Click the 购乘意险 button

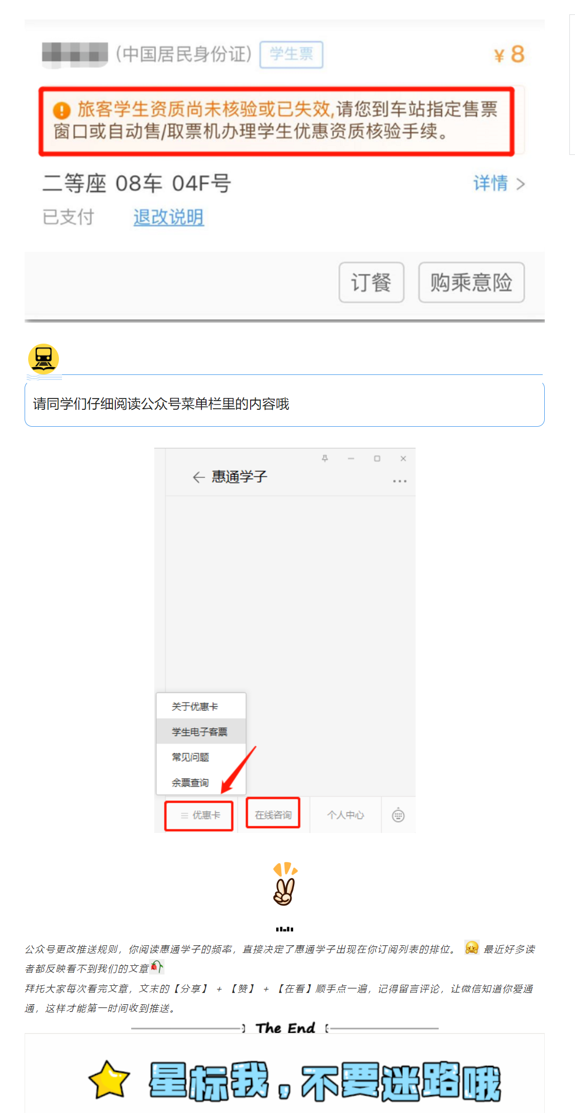coord(471,283)
